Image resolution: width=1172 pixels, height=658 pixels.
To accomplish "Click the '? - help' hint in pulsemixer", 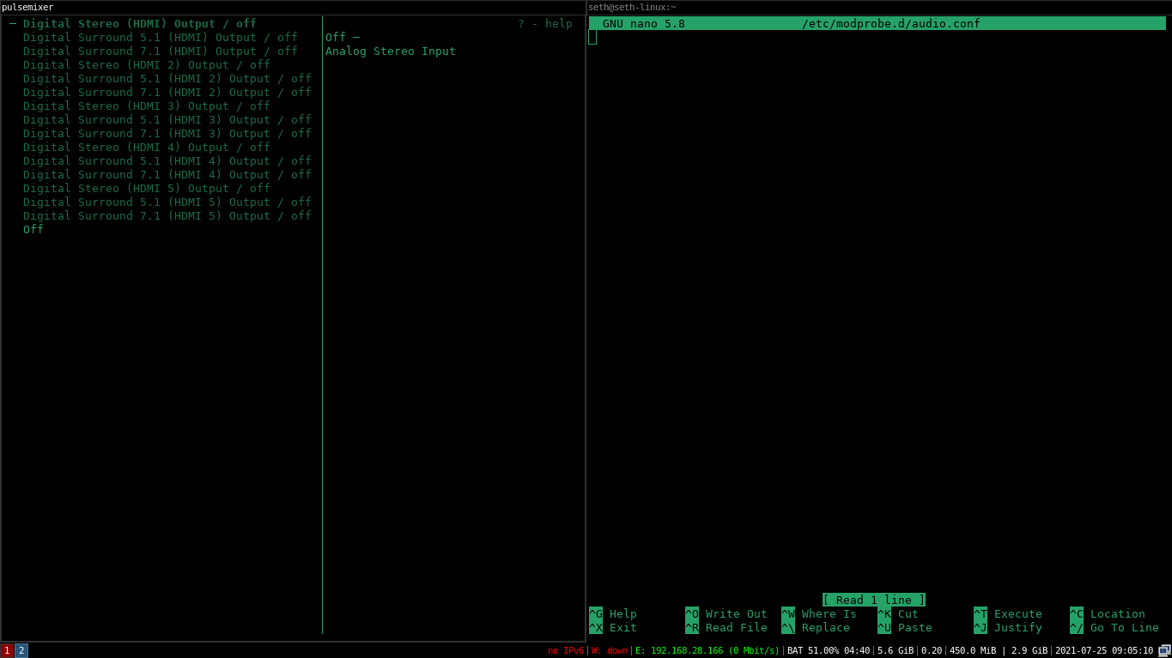I will point(545,24).
